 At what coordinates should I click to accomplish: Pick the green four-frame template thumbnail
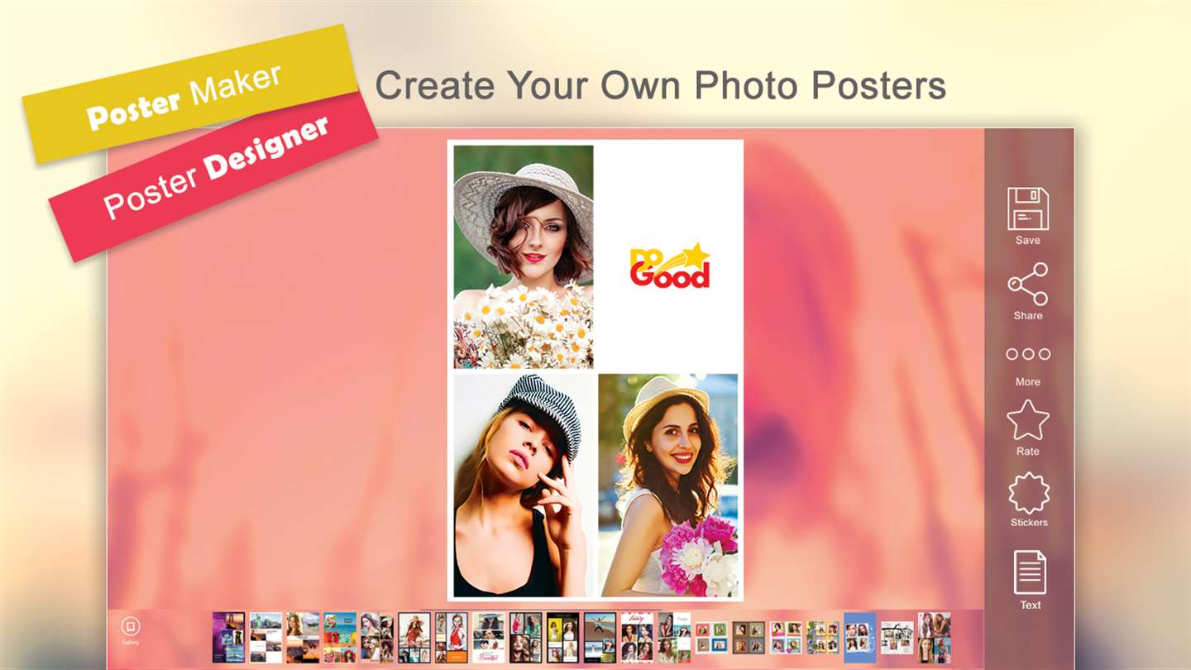pos(823,637)
